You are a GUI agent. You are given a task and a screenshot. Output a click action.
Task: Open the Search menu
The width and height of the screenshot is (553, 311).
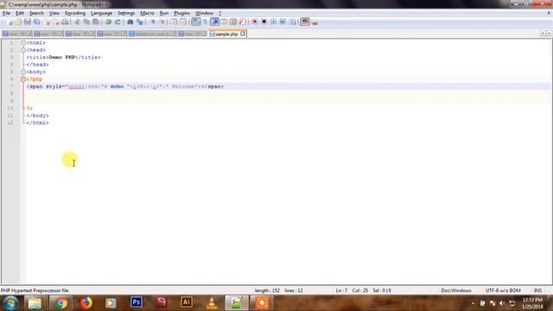36,13
